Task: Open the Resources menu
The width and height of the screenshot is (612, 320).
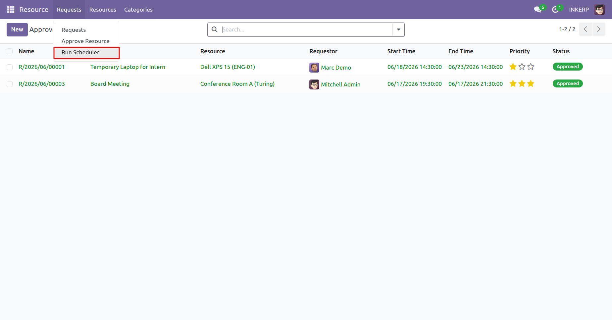Action: (x=103, y=10)
